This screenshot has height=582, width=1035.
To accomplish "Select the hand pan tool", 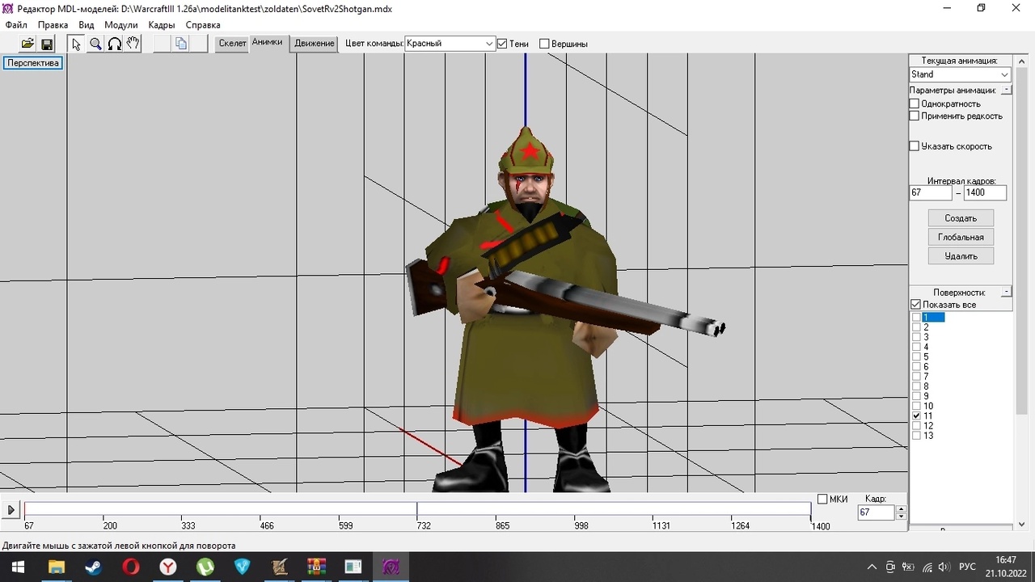I will pos(133,44).
